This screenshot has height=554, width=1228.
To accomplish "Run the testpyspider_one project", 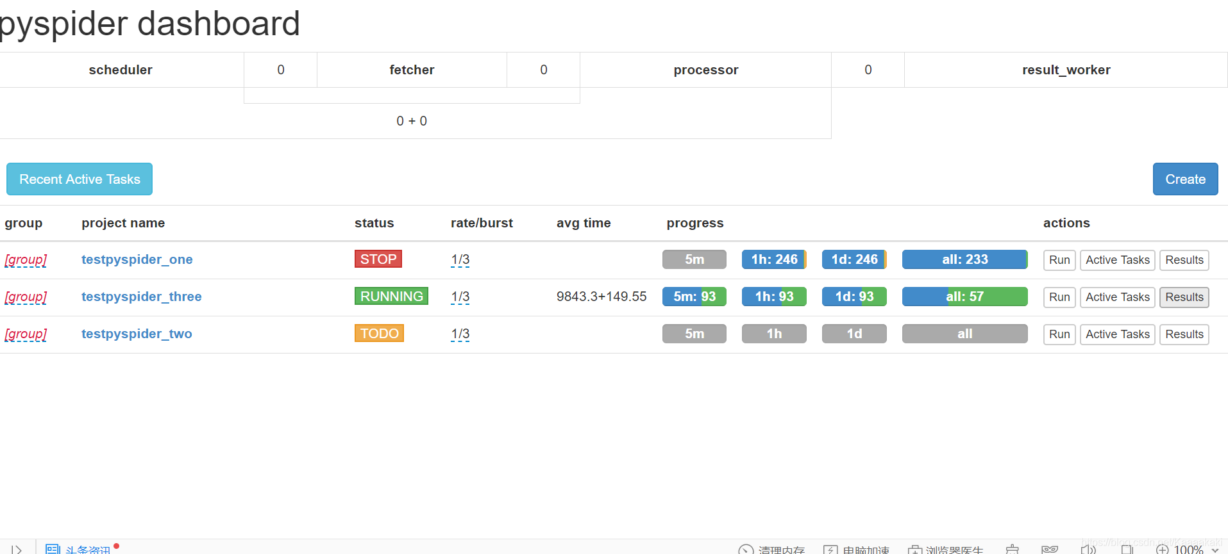I will [1059, 260].
